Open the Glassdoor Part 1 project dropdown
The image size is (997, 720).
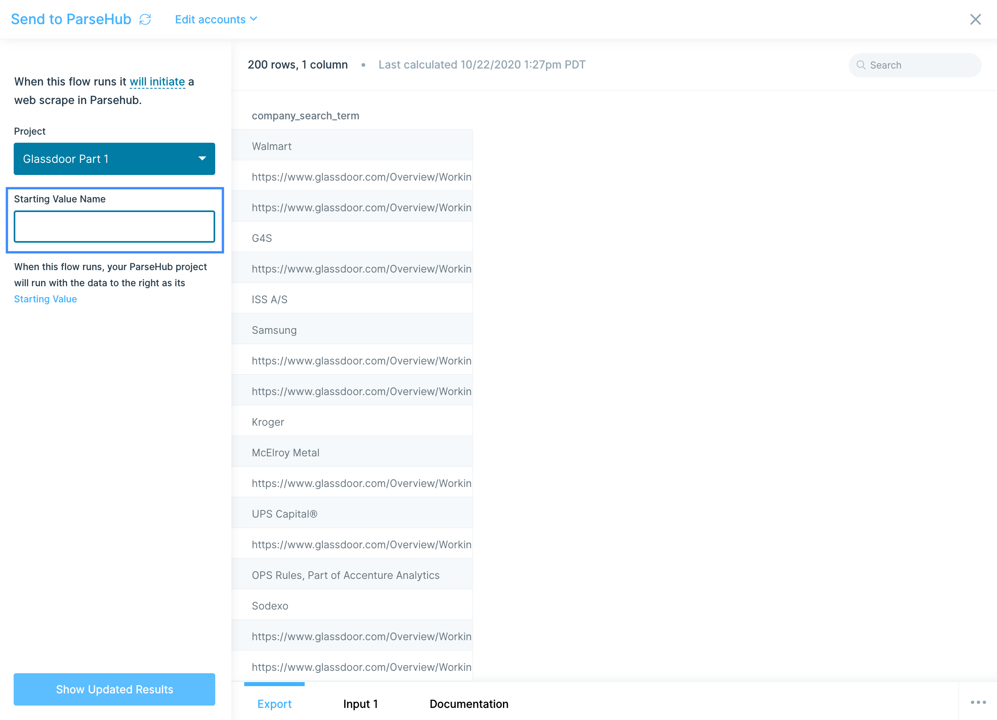tap(114, 159)
